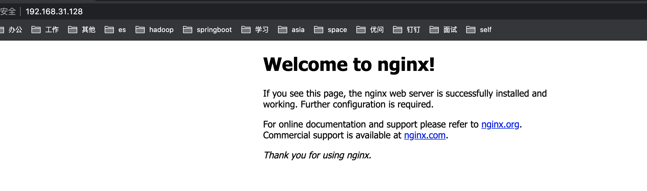The height and width of the screenshot is (191, 647).
Task: Click the 'Welcome to nginx!' heading
Action: 349,64
